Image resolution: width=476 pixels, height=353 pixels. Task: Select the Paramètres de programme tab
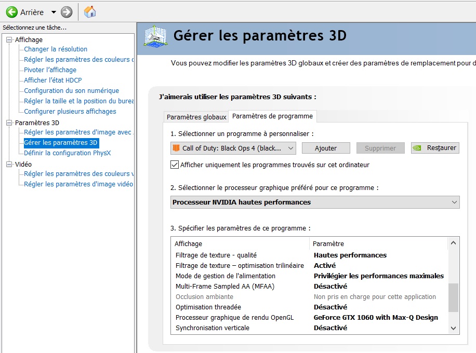(x=272, y=116)
